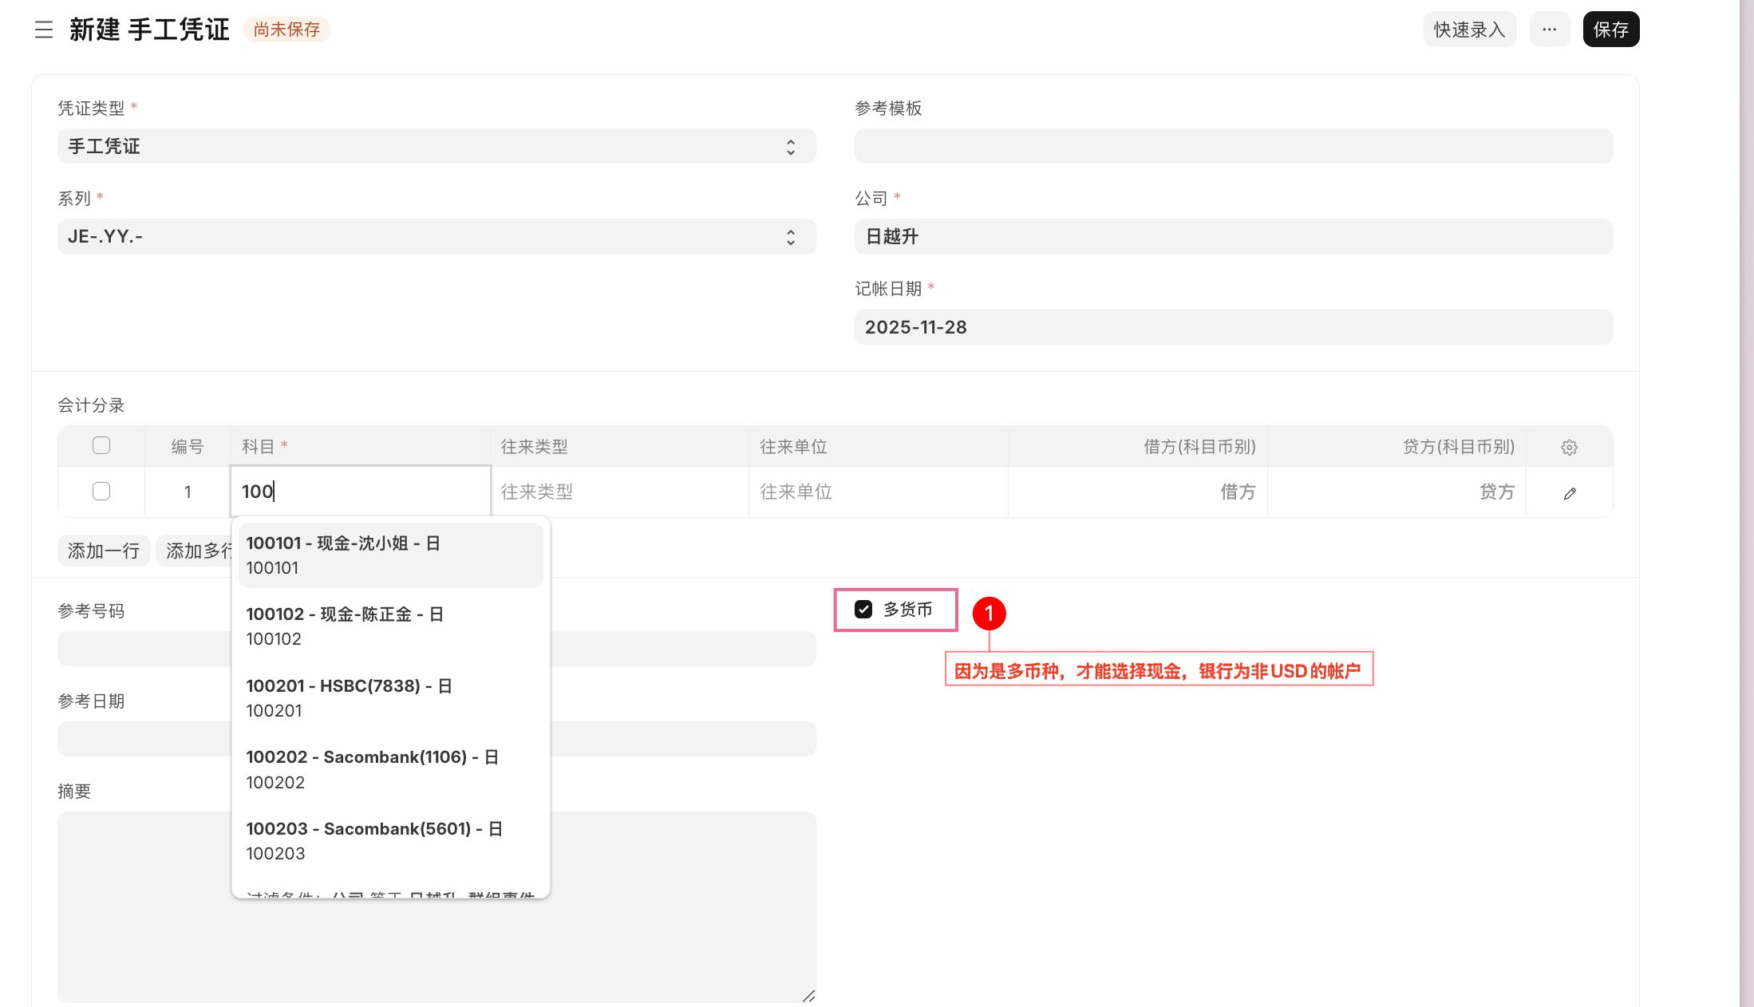
Task: Click the 往来类型 cell in row 1
Action: tap(619, 492)
